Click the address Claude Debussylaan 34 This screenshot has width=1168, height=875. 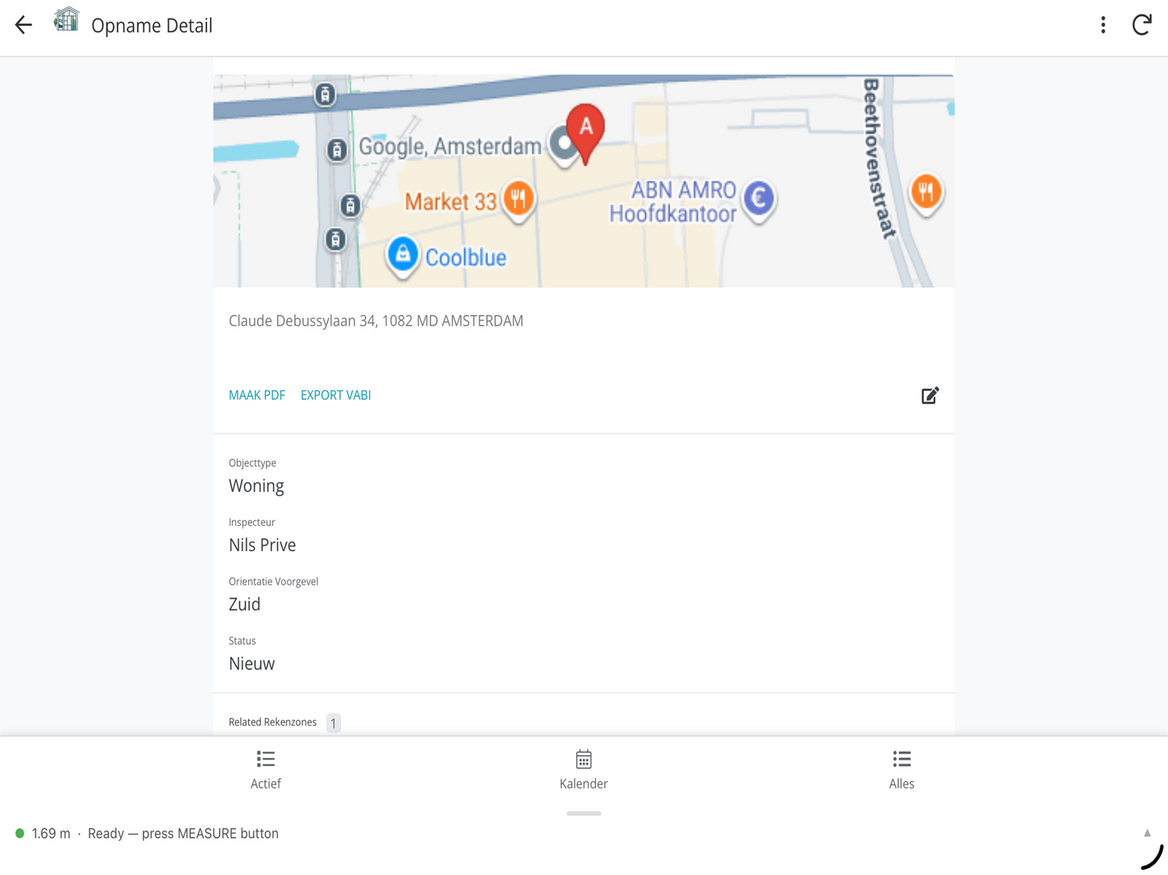(376, 321)
